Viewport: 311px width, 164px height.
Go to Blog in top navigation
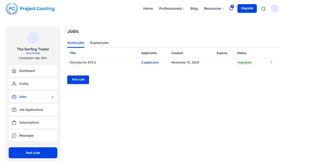194,9
